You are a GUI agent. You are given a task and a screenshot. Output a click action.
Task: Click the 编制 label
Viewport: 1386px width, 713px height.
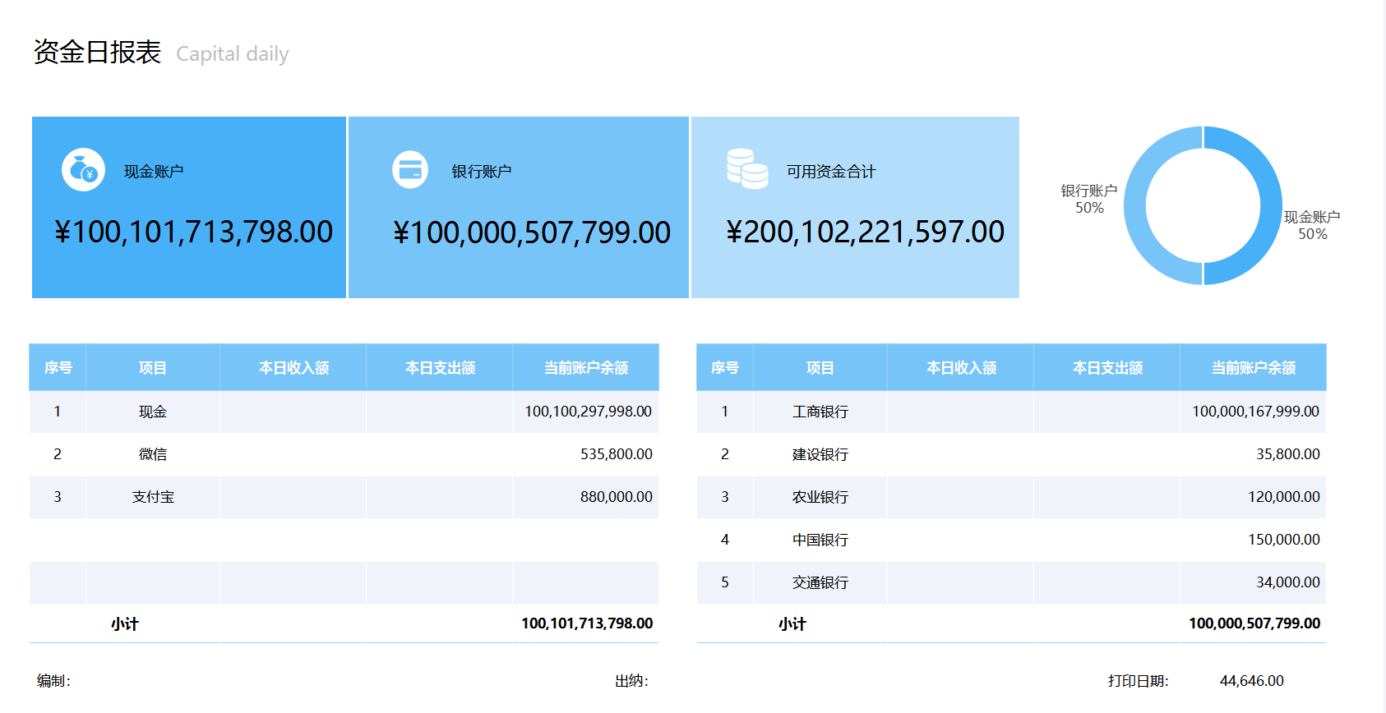pos(53,681)
